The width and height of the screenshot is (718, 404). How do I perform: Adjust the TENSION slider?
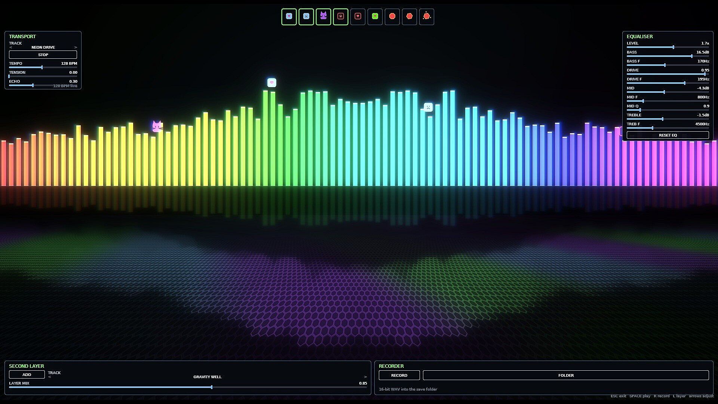[x=43, y=76]
